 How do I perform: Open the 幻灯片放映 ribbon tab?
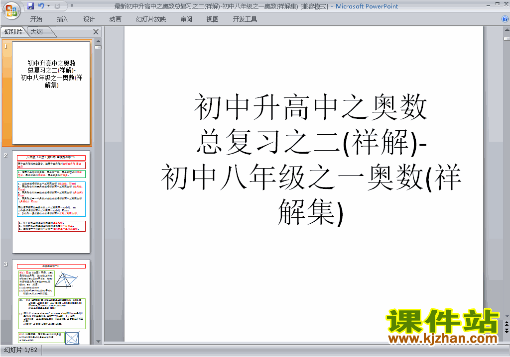[150, 19]
